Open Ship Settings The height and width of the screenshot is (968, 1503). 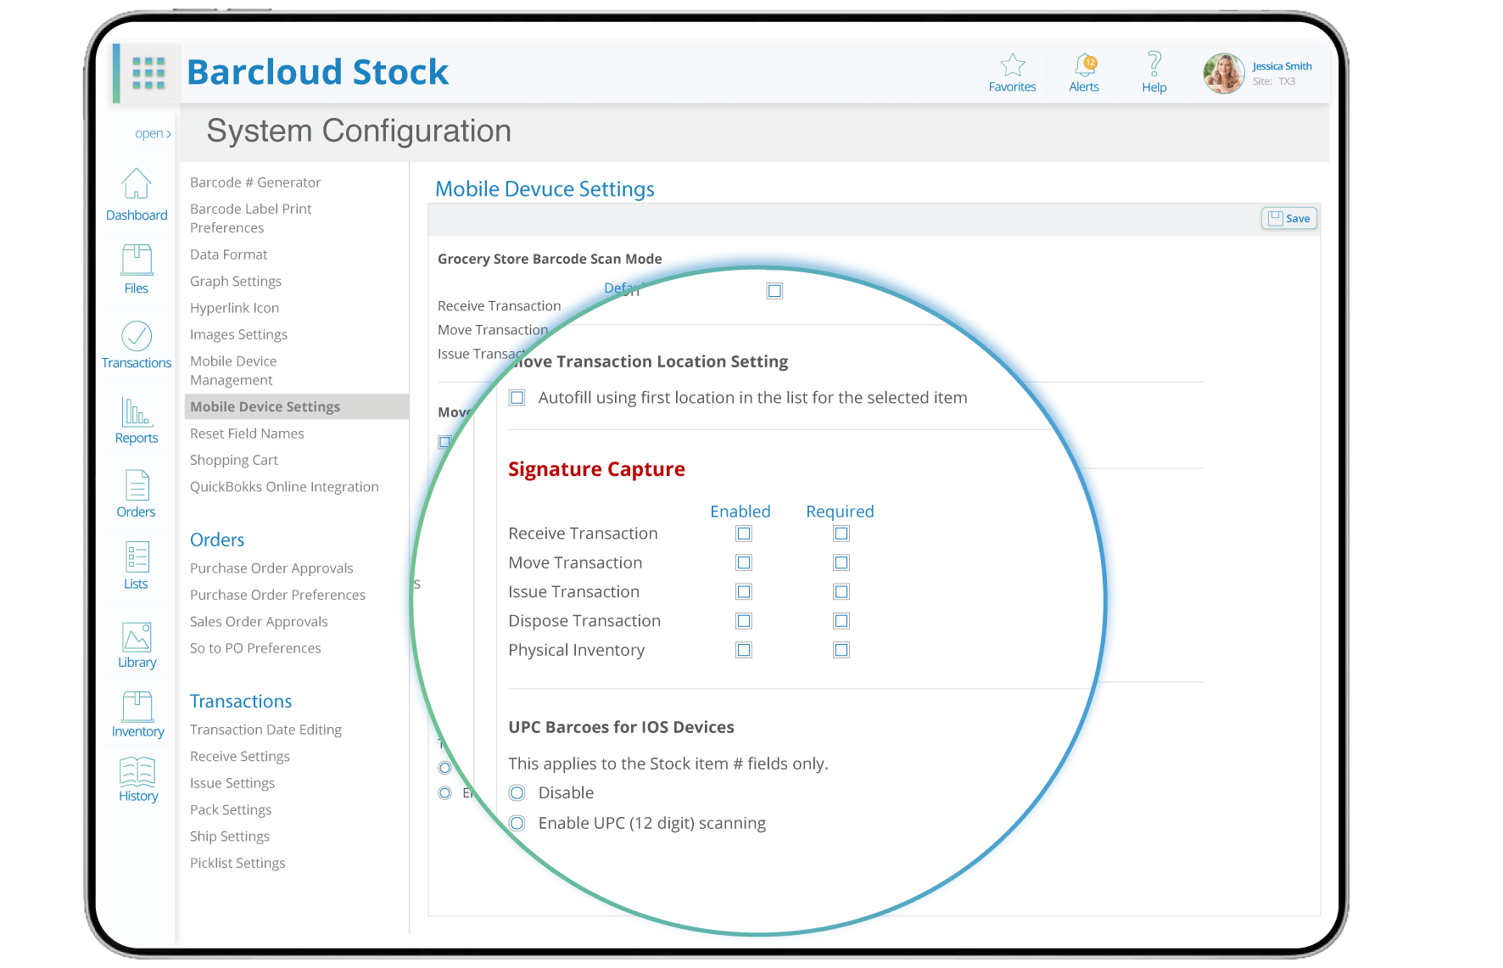pyautogui.click(x=230, y=837)
